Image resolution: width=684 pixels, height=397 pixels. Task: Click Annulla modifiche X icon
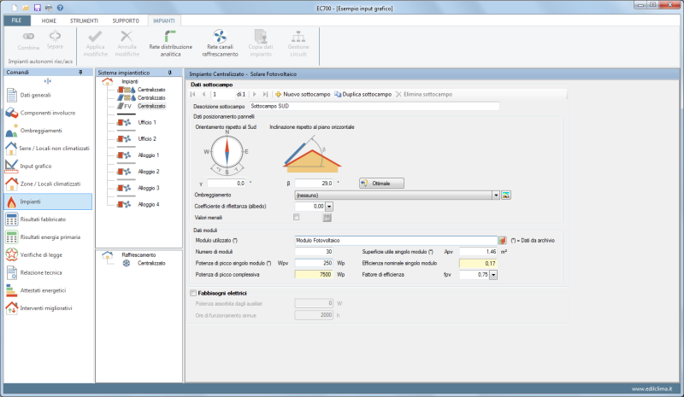(x=127, y=36)
